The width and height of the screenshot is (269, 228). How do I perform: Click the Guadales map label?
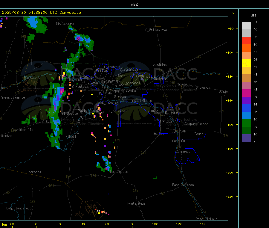point(160,64)
